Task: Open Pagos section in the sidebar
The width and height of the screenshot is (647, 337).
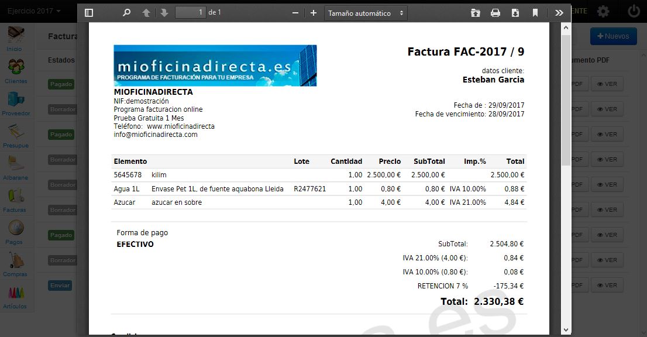Action: point(15,232)
